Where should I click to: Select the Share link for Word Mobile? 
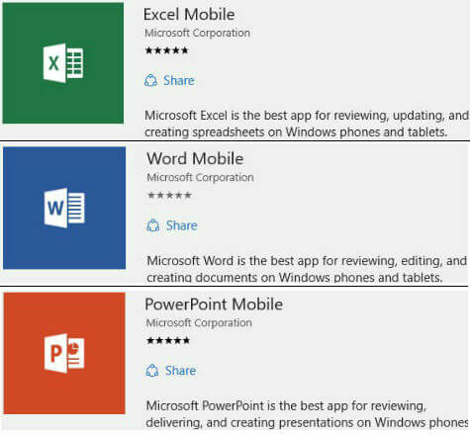182,225
